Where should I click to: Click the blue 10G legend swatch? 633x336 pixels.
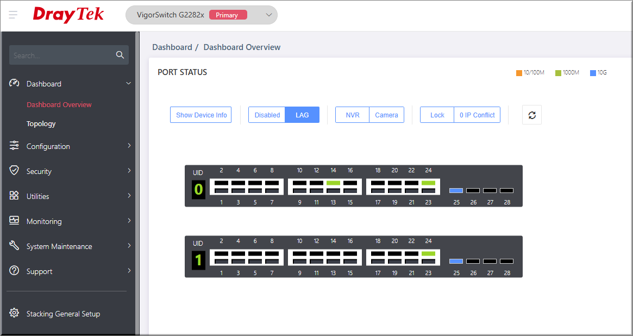pyautogui.click(x=593, y=73)
